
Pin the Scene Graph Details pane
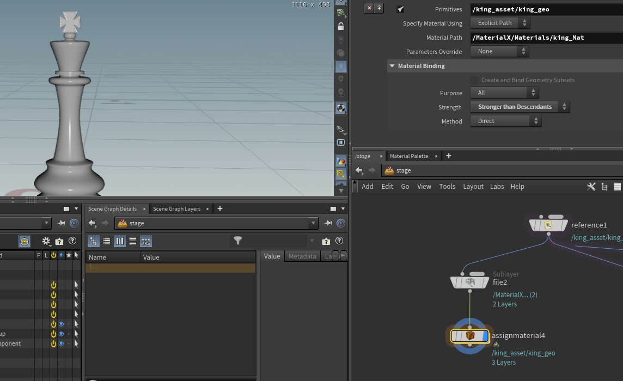[x=328, y=223]
